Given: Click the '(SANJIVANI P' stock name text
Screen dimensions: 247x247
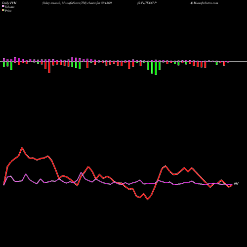Looking at the screenshot, I should coord(147,3).
